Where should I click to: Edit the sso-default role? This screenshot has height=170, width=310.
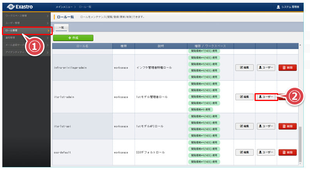point(244,152)
